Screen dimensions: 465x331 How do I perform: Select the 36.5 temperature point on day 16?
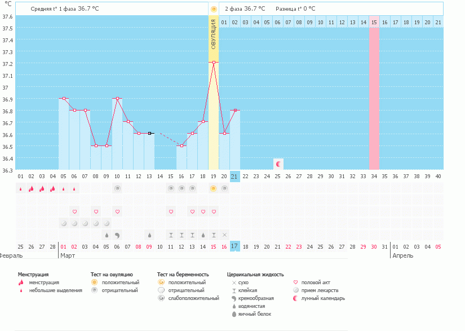pyautogui.click(x=181, y=146)
